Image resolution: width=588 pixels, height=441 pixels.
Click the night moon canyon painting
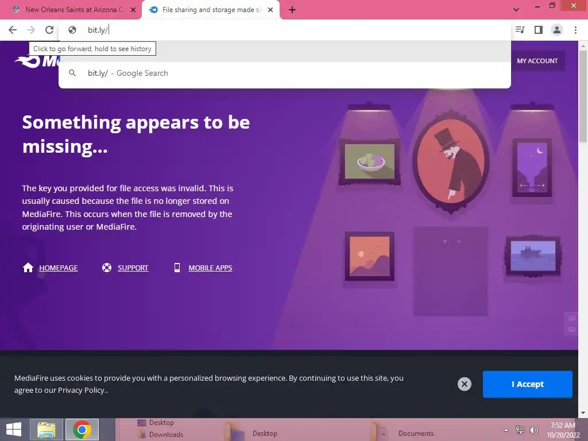(532, 168)
